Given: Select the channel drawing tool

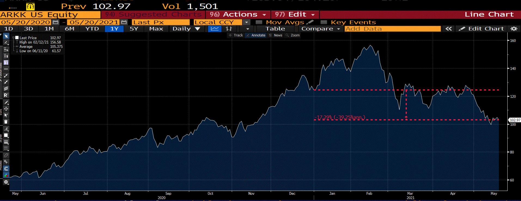Looking at the screenshot, I should tap(6, 89).
